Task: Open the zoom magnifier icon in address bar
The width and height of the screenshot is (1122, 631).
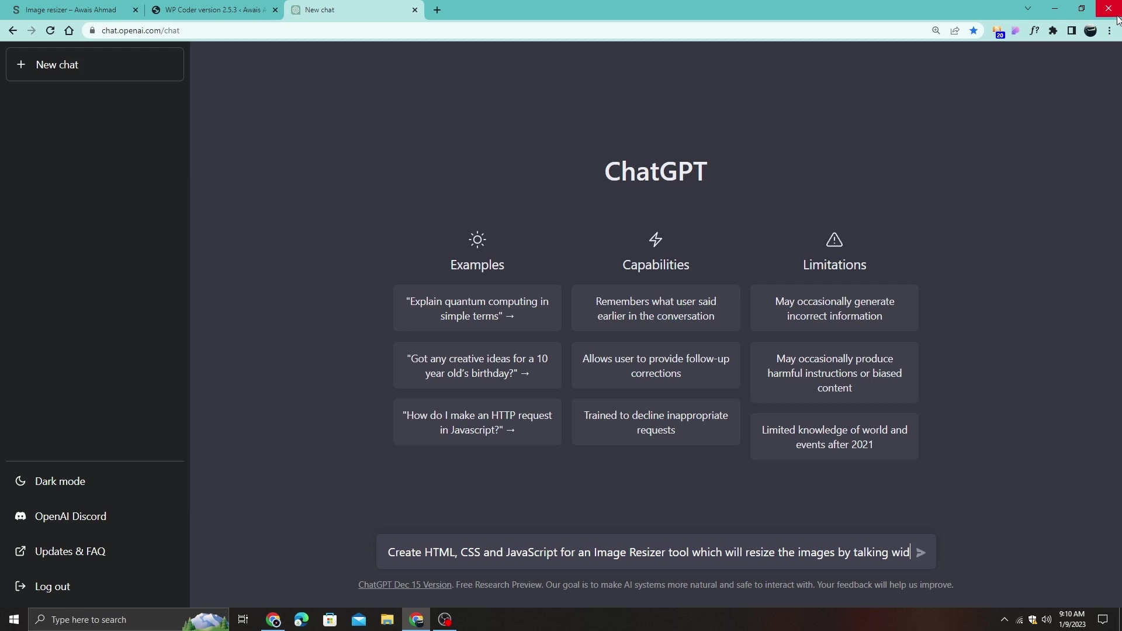Action: click(936, 31)
